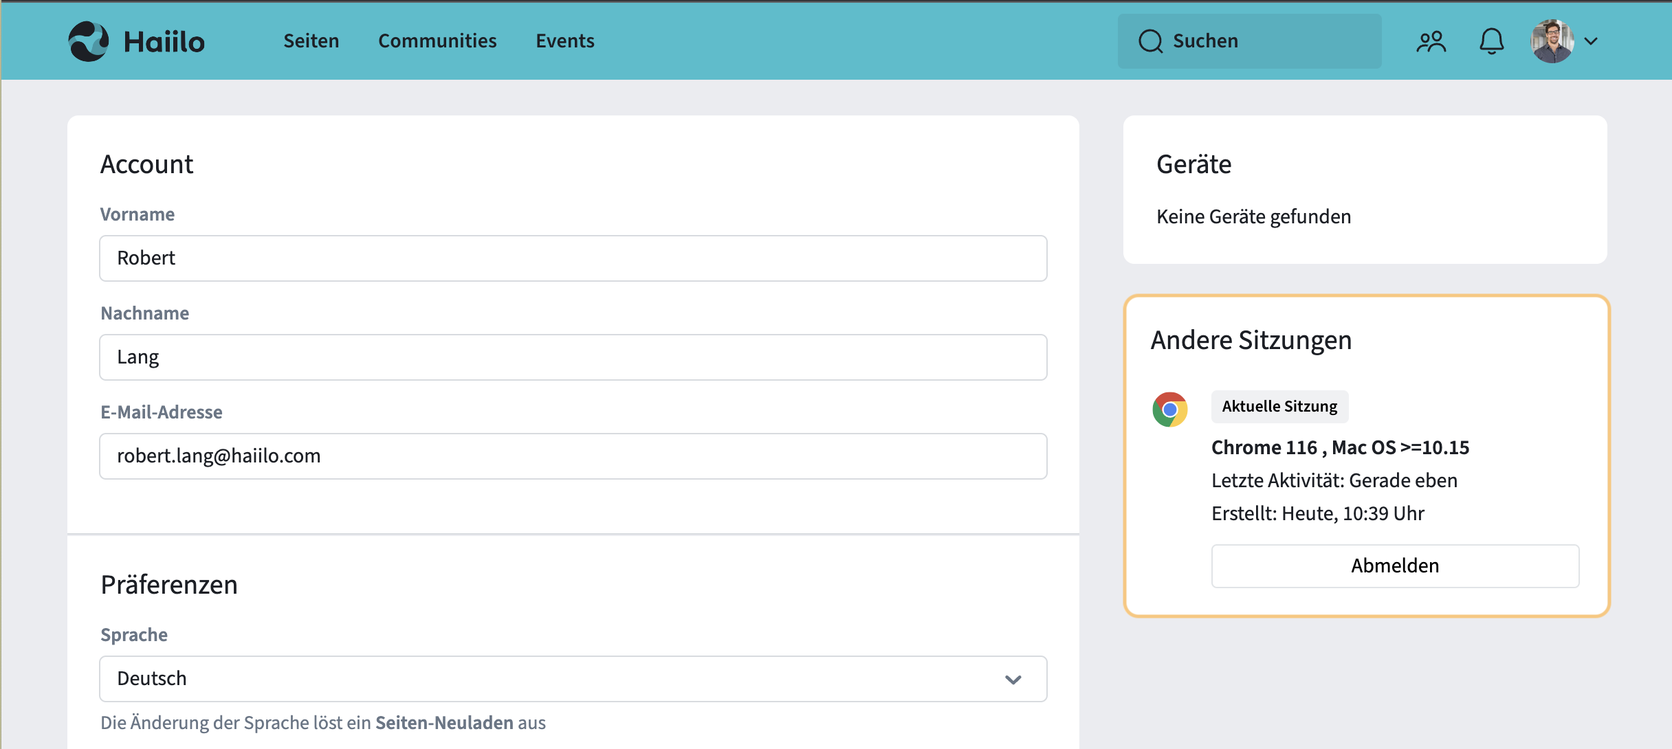The width and height of the screenshot is (1672, 749).
Task: Click the Account heading
Action: point(146,165)
